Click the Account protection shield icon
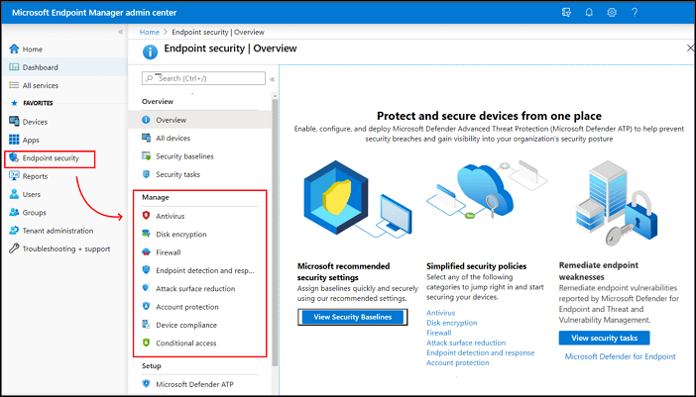Image resolution: width=696 pixels, height=397 pixels. 146,307
